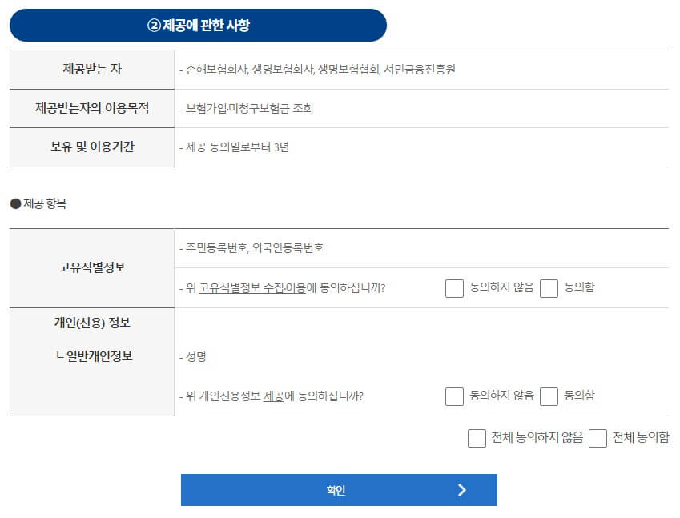Click the 제공받는자의 이용목적 label cell

click(91, 109)
